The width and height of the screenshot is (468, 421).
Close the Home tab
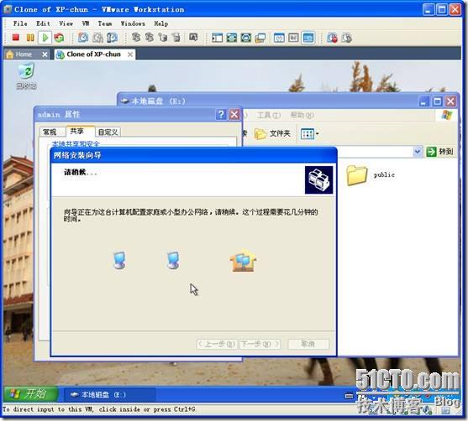(45, 55)
